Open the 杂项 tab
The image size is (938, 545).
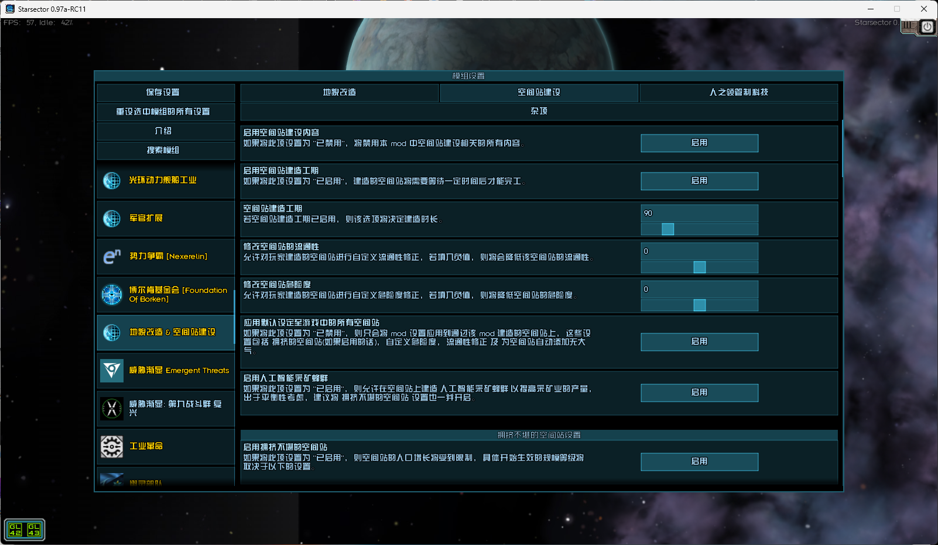(x=539, y=111)
